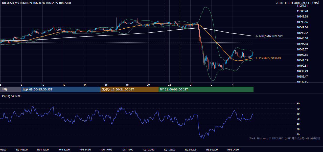Click hour label 22 under price chart
The height and width of the screenshot is (152, 323).
(x=169, y=85)
